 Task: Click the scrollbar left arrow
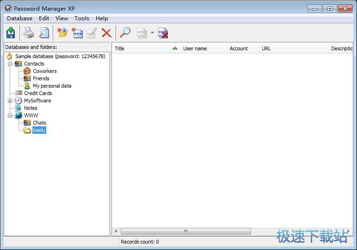tap(116, 231)
